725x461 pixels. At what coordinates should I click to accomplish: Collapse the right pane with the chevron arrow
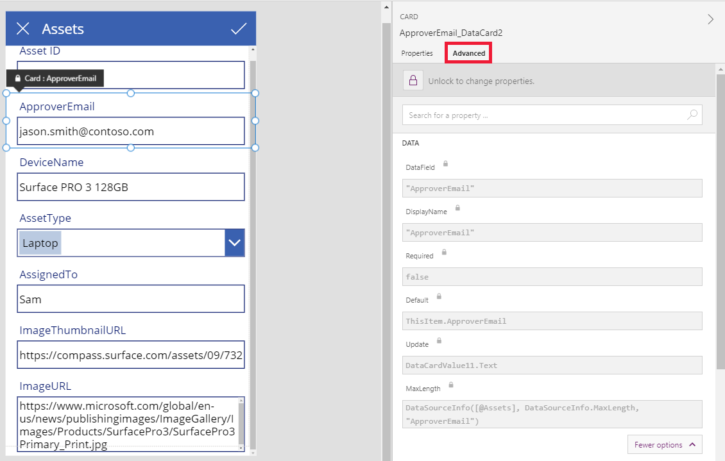point(711,19)
